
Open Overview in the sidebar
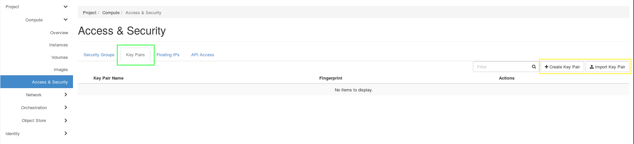click(59, 33)
